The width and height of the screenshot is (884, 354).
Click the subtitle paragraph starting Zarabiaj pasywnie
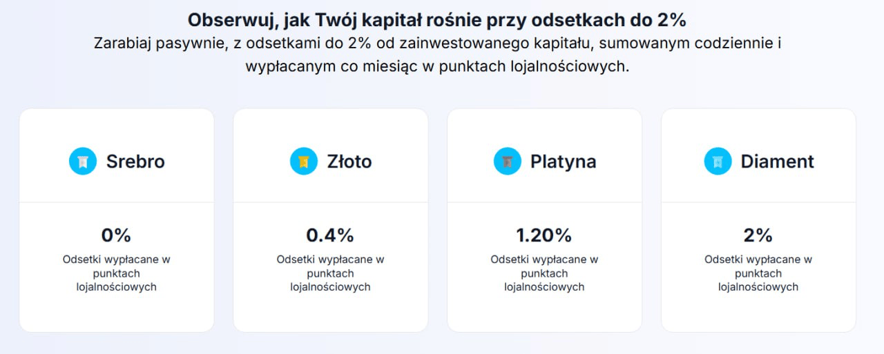point(437,55)
